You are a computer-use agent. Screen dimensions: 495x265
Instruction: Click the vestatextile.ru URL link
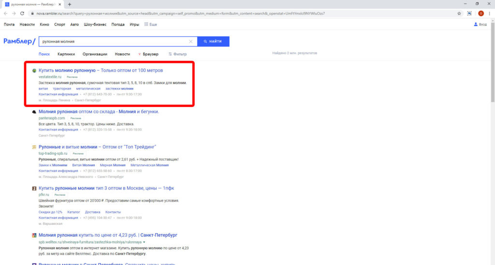click(50, 77)
